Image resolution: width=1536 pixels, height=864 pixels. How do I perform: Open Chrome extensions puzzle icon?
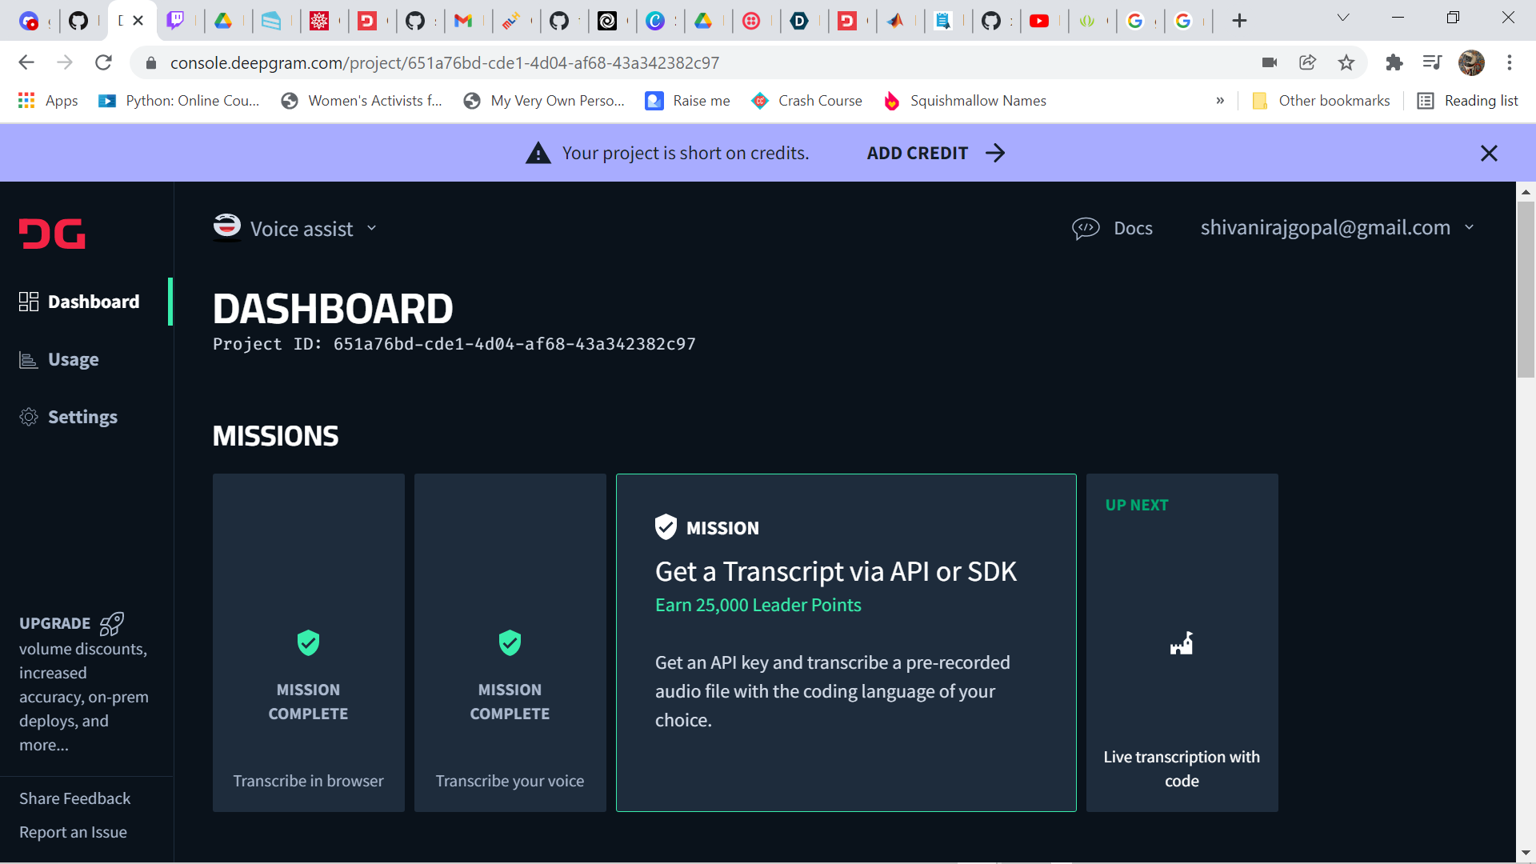1394,62
